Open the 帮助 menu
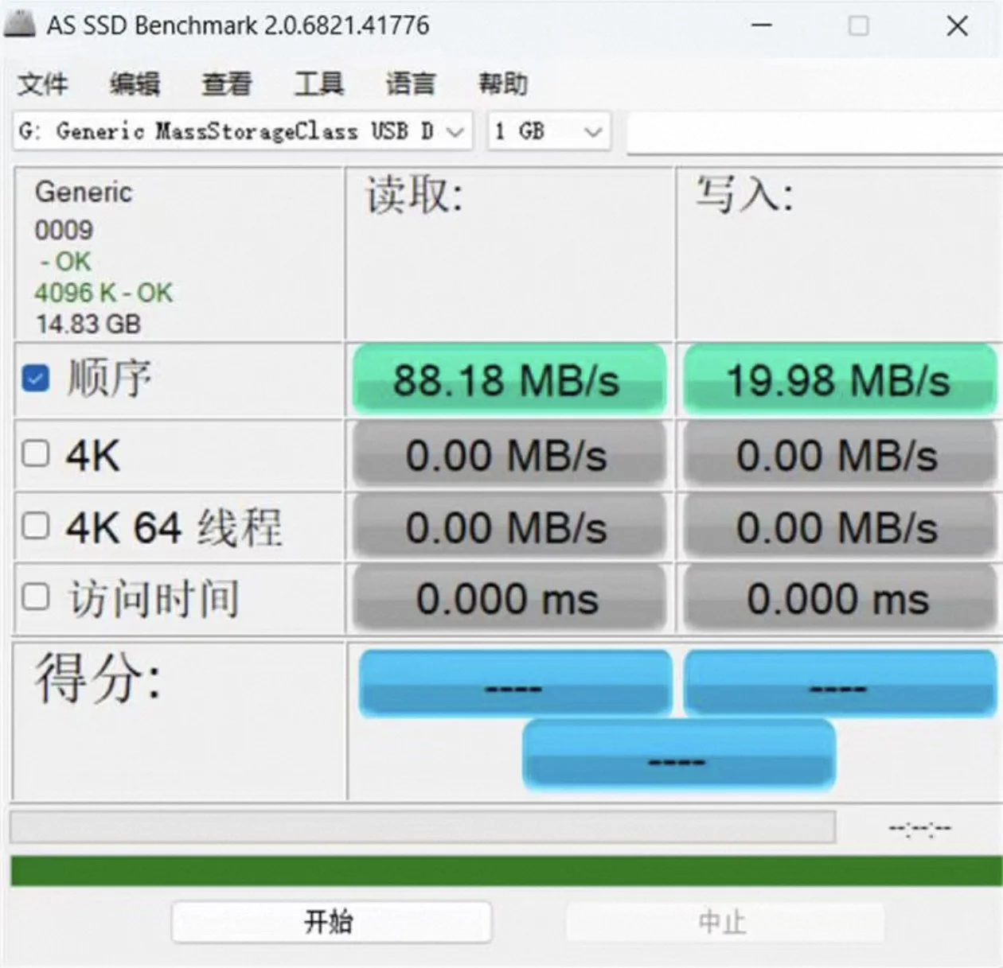 tap(503, 83)
